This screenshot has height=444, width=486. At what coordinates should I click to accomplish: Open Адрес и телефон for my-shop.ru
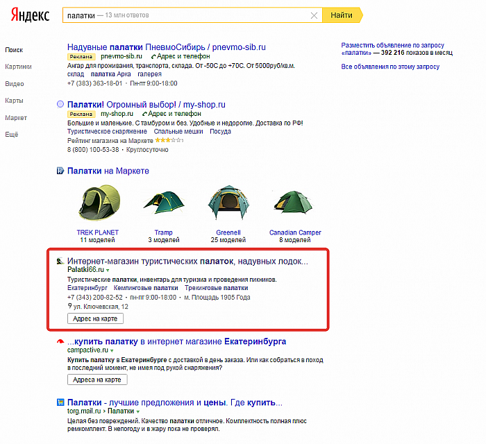point(171,114)
